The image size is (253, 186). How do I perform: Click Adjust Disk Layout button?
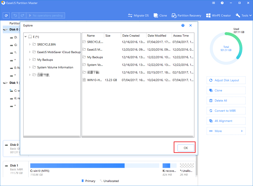coord(226,80)
